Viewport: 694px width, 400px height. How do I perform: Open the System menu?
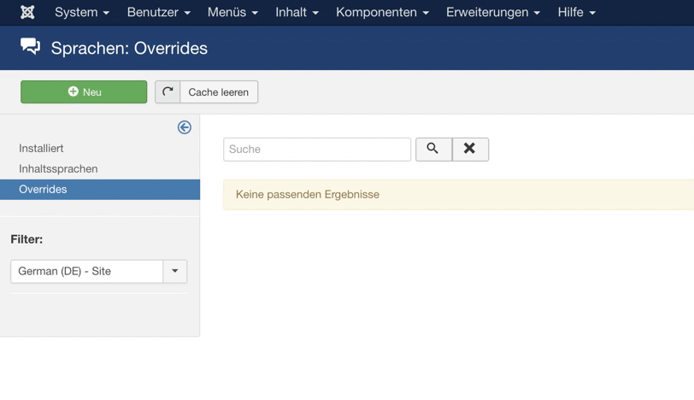[x=82, y=12]
